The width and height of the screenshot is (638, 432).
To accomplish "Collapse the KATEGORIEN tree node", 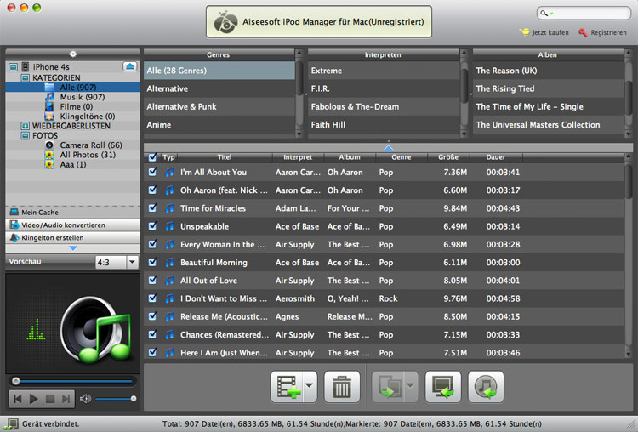I will [26, 77].
